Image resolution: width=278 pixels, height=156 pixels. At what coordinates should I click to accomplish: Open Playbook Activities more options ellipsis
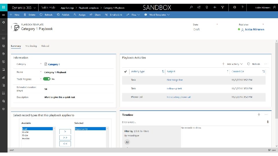coord(266,64)
